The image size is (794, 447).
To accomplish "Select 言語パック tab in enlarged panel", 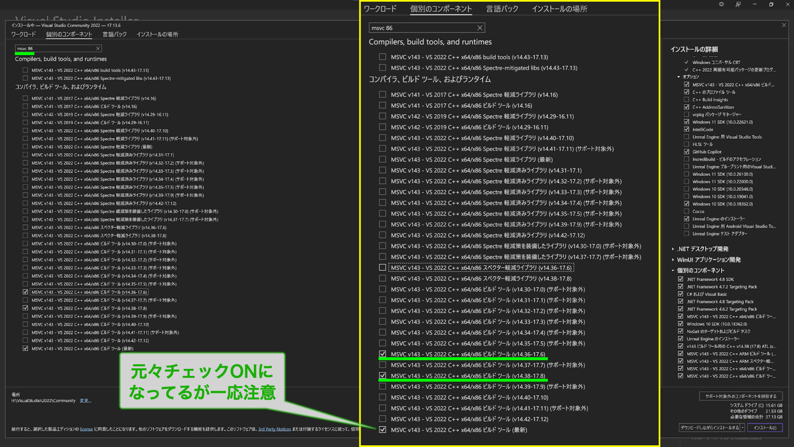I will (502, 9).
